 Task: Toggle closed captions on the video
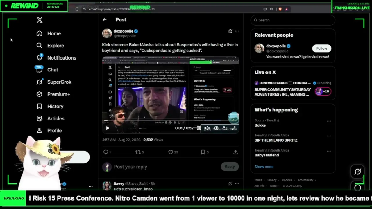pos(199,128)
